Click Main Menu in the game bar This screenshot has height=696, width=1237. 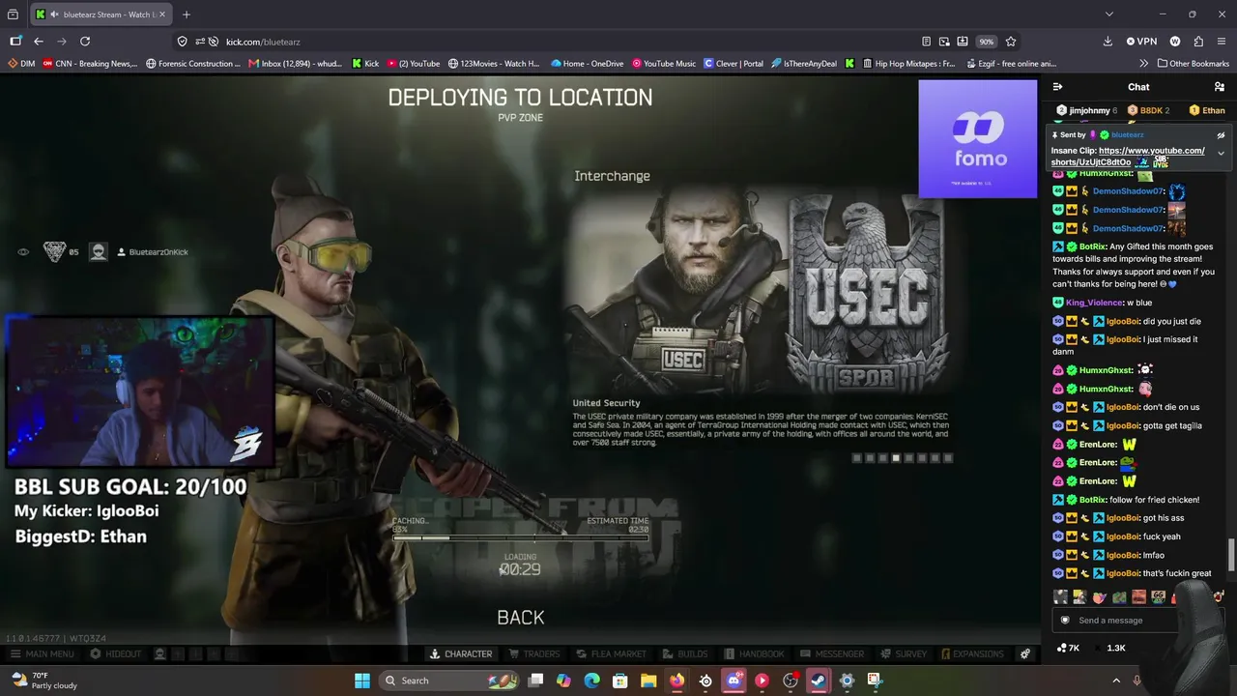[43, 654]
